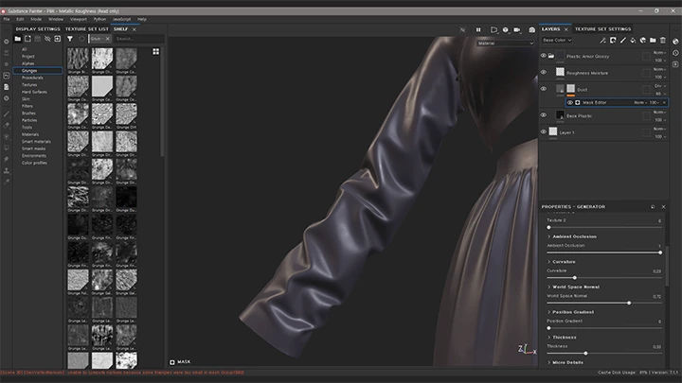Select the first grunge thumbnail in shelf
This screenshot has height=383, width=682.
pos(78,59)
